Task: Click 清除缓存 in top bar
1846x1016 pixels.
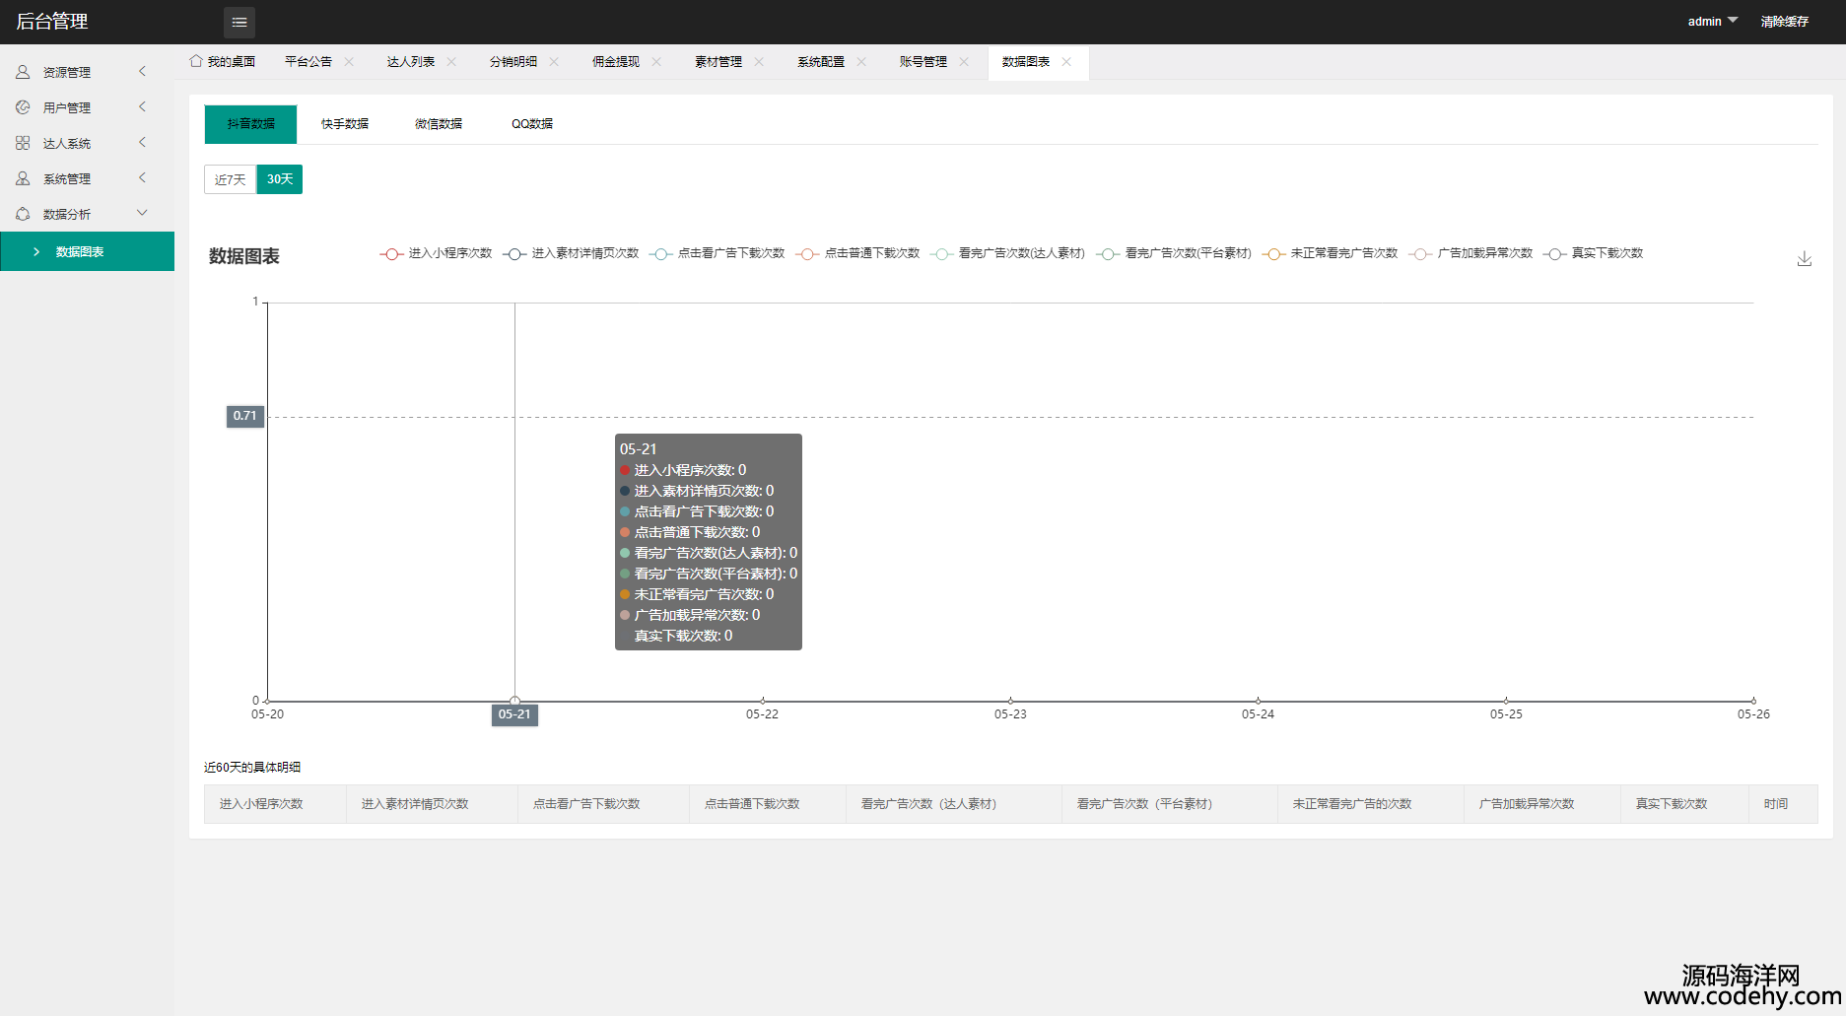Action: (x=1785, y=22)
